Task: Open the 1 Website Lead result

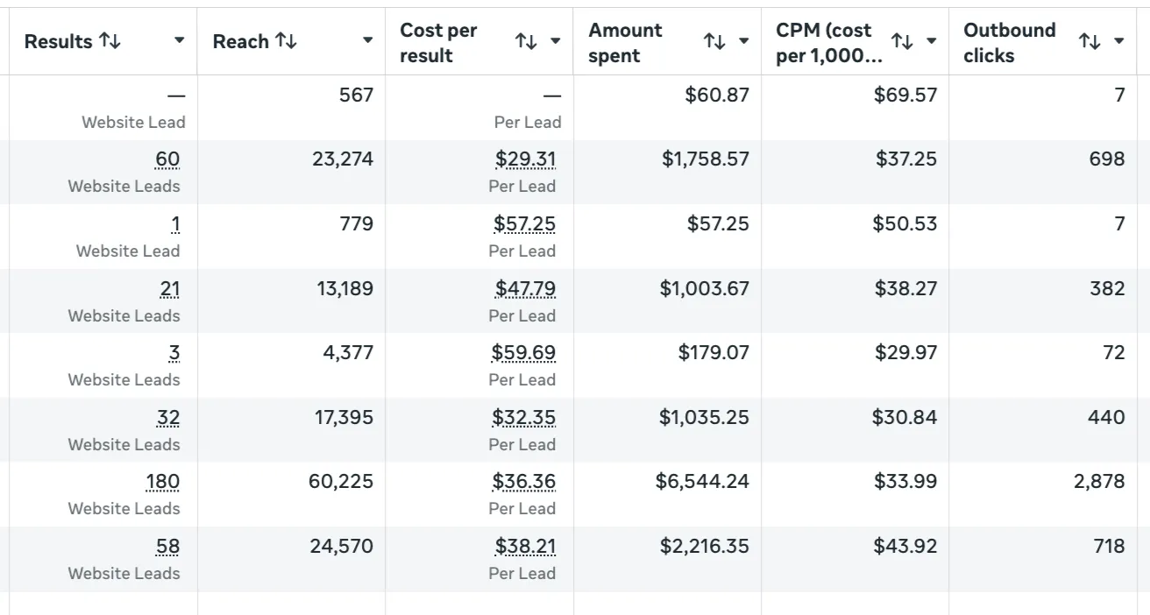Action: pyautogui.click(x=175, y=224)
